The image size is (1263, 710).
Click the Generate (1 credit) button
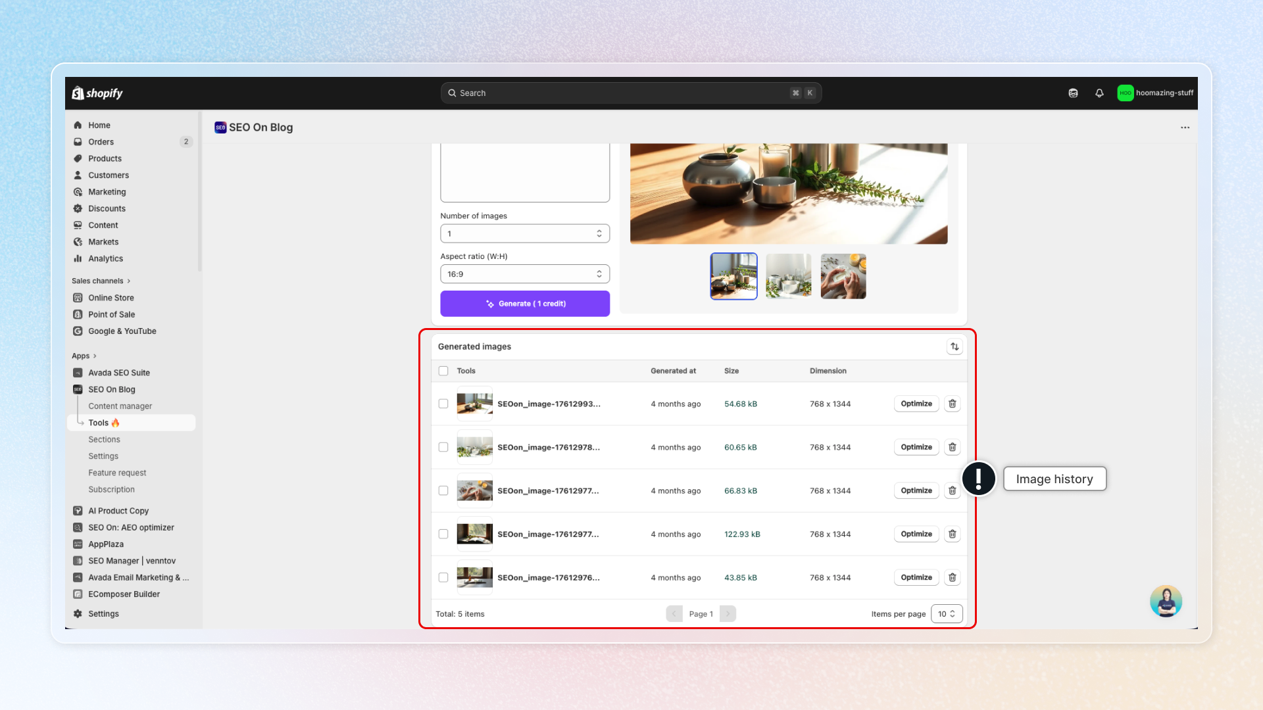[524, 304]
